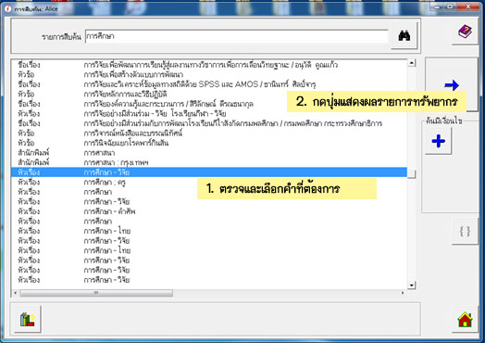Screen dimensions: 485x343
Task: Click the horizontal scrollbar right arrow
Action: 403,293
